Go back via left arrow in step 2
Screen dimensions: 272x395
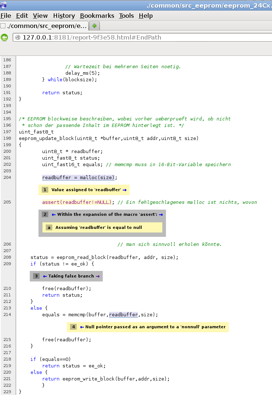pos(53,215)
